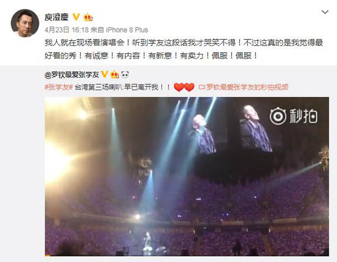Play the concert video thumbnail
The height and width of the screenshot is (262, 337).
(187, 177)
